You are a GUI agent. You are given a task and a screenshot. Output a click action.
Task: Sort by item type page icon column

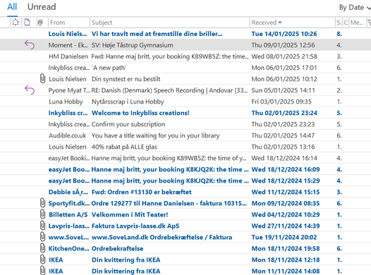point(28,23)
